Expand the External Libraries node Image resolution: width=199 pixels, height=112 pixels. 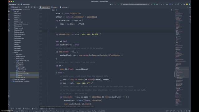[11, 79]
